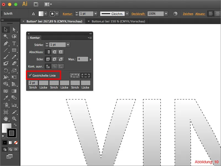Select the Zoom magnifier tool
Screen dimensions: 221x166
[x=14, y=119]
